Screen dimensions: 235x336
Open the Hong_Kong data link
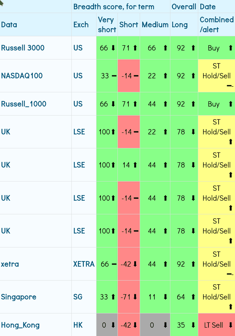tap(20, 325)
